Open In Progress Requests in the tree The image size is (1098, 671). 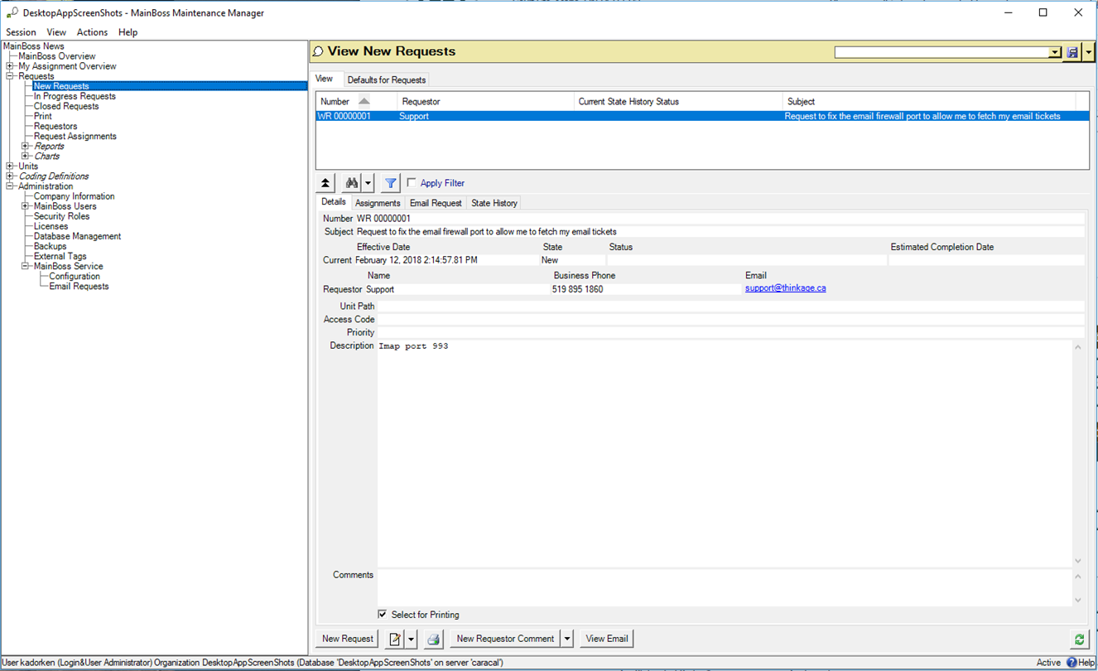coord(75,96)
